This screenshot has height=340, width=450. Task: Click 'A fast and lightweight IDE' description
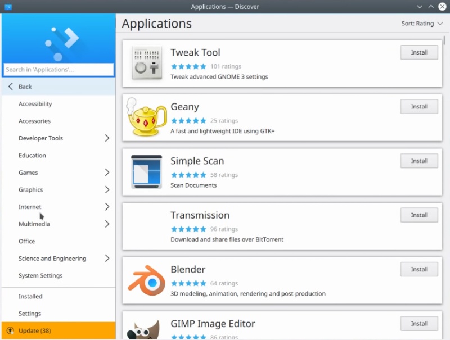[222, 131]
